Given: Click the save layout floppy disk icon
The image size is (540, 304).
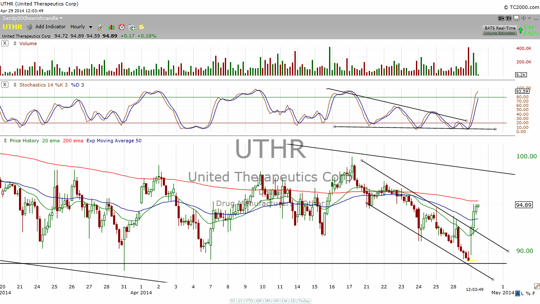Looking at the screenshot, I should point(517,18).
